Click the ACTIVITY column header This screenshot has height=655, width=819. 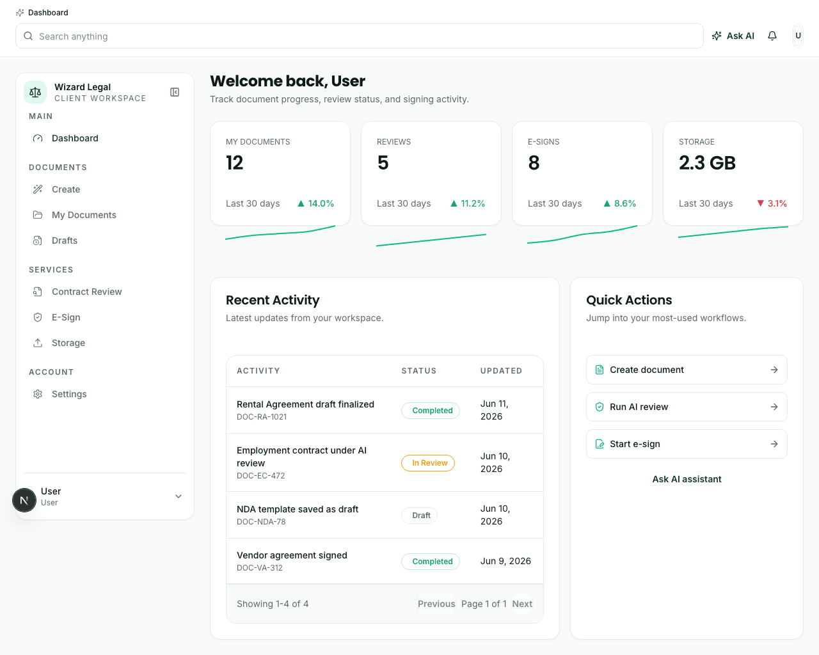pyautogui.click(x=258, y=371)
